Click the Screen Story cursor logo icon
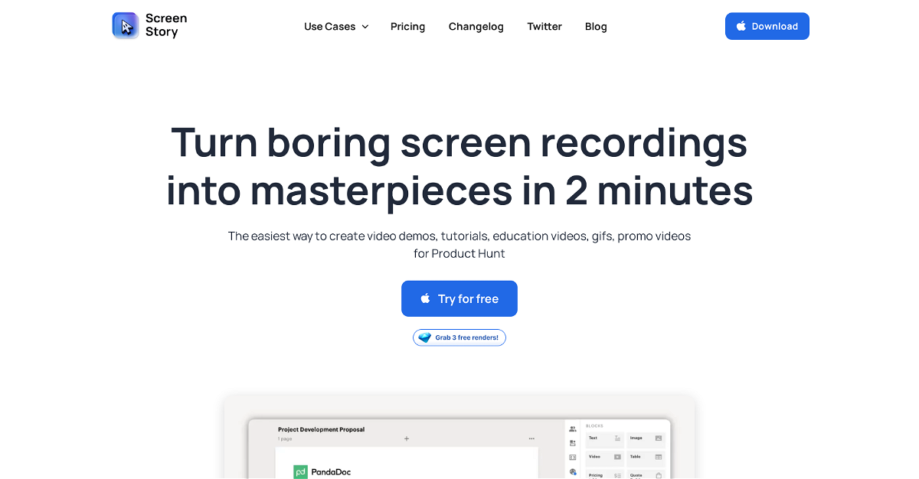The width and height of the screenshot is (919, 479). pos(126,25)
